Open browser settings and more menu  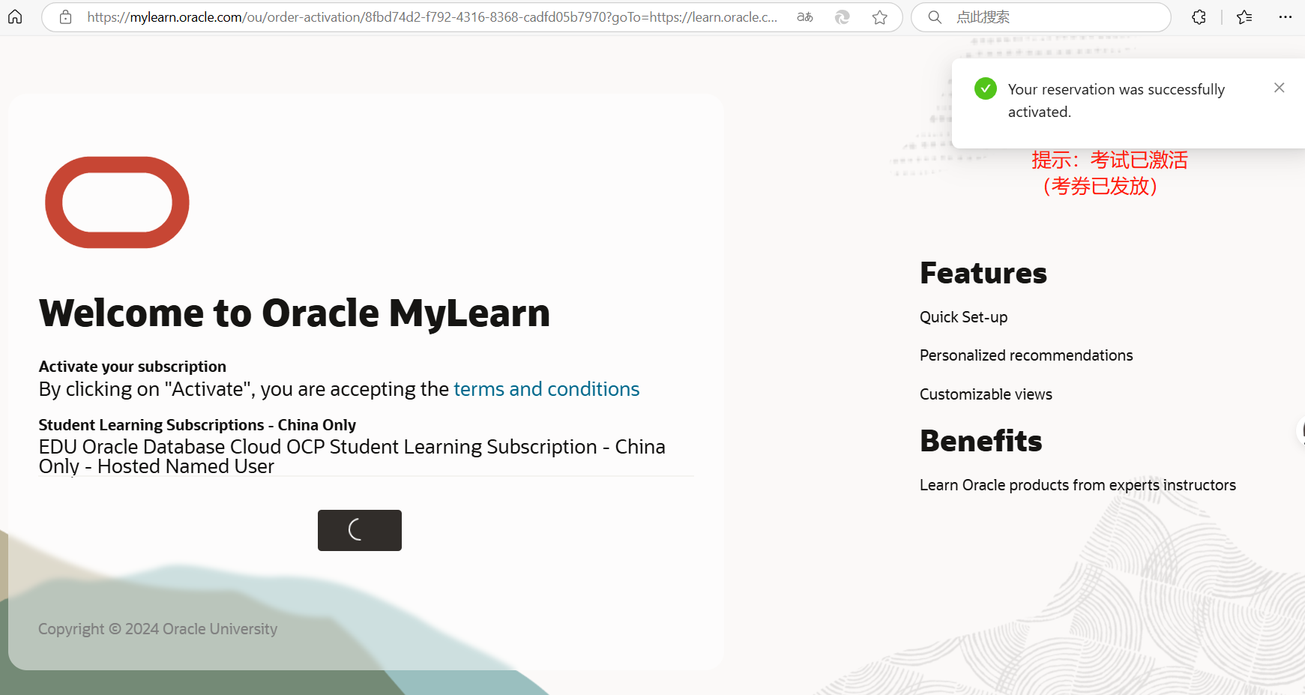click(x=1285, y=17)
